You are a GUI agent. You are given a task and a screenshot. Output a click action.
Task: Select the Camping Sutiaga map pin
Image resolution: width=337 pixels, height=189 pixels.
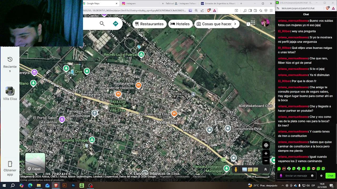(92, 140)
